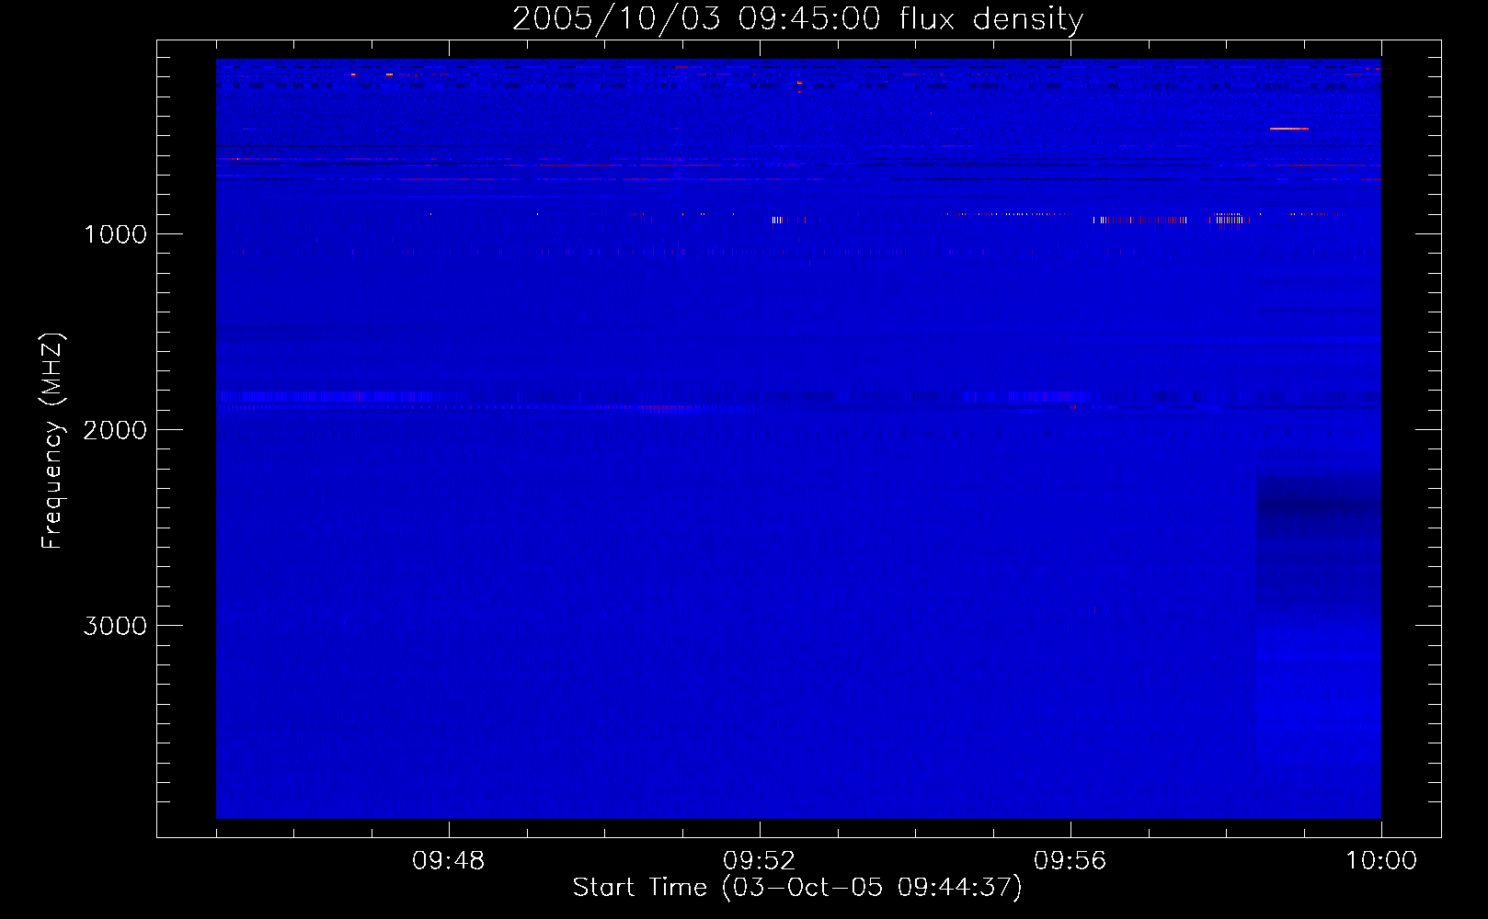Select the 09:48 time axis label
Viewport: 1488px width, 919px height.
pos(448,861)
